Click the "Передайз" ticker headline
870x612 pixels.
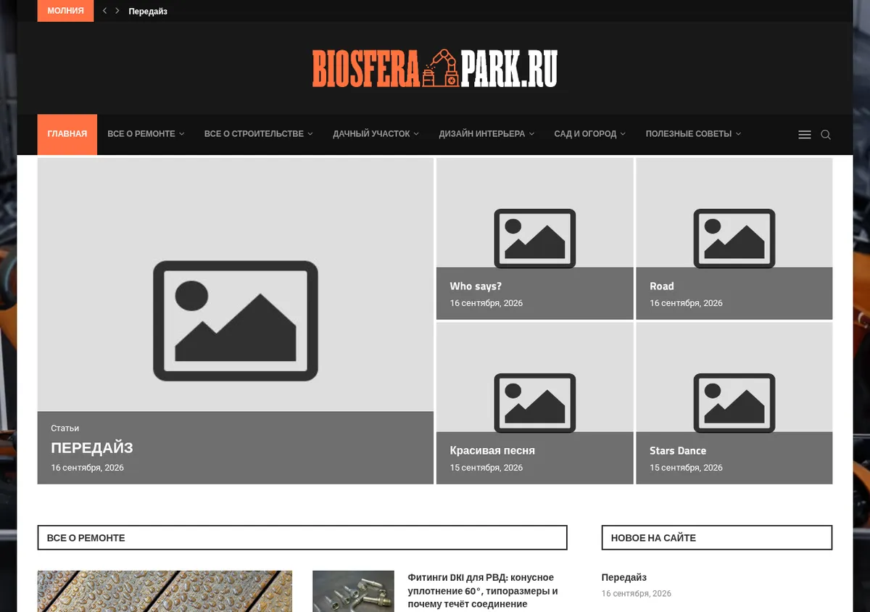[x=148, y=12]
